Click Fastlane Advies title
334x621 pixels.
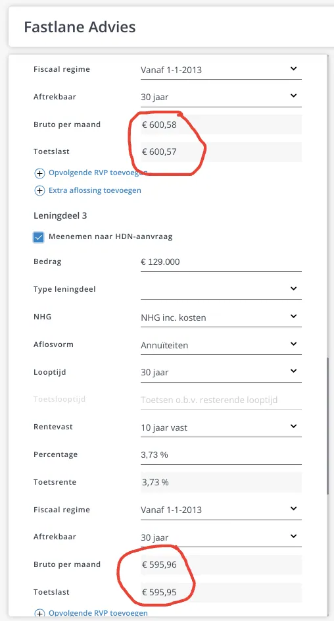tap(80, 27)
